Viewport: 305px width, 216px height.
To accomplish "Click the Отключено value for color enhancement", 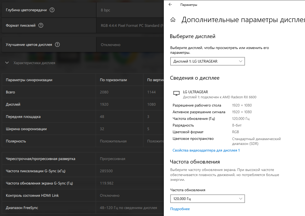I will pos(110,45).
